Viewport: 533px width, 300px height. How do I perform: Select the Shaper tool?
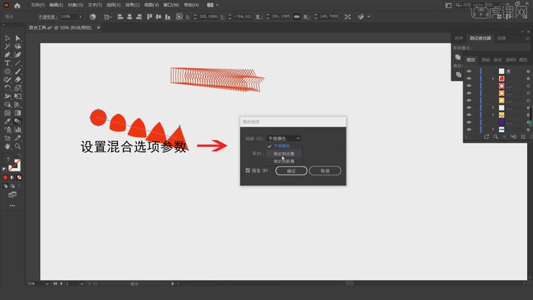[7, 79]
